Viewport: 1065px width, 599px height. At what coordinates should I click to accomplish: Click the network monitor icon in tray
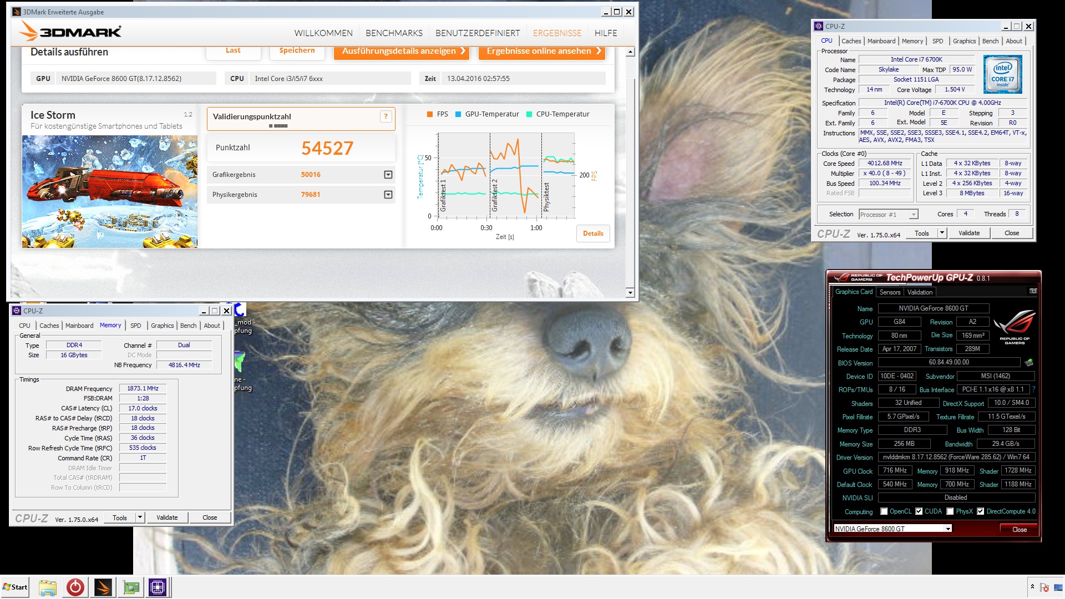click(1058, 587)
